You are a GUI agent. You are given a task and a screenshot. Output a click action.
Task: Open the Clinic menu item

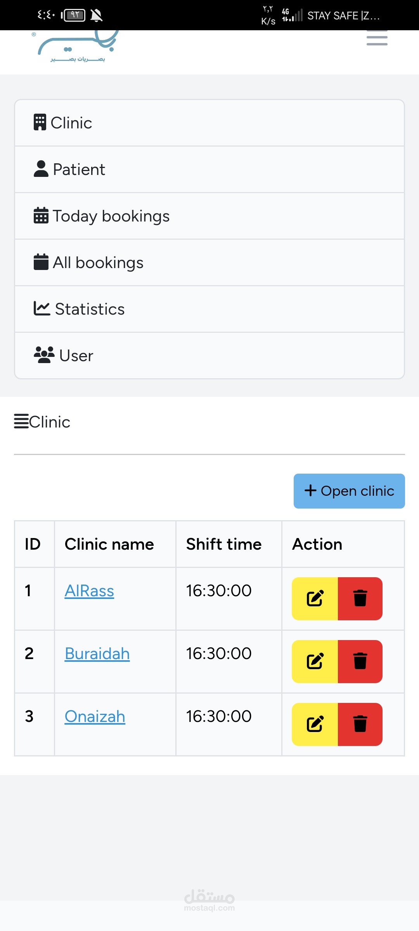click(x=209, y=123)
